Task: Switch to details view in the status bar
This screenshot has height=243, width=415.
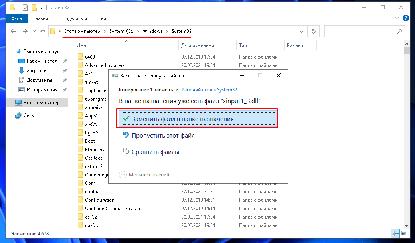Action: [396, 233]
